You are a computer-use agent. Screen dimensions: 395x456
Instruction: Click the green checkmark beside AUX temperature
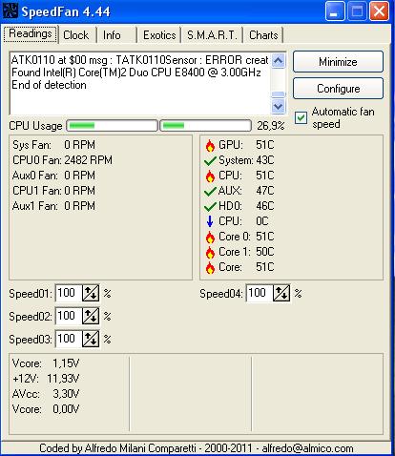(x=210, y=191)
